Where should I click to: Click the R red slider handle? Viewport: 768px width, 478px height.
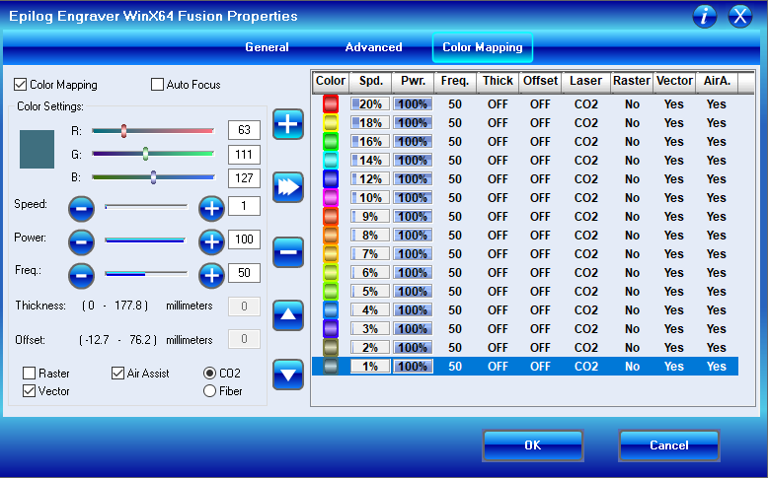124,131
